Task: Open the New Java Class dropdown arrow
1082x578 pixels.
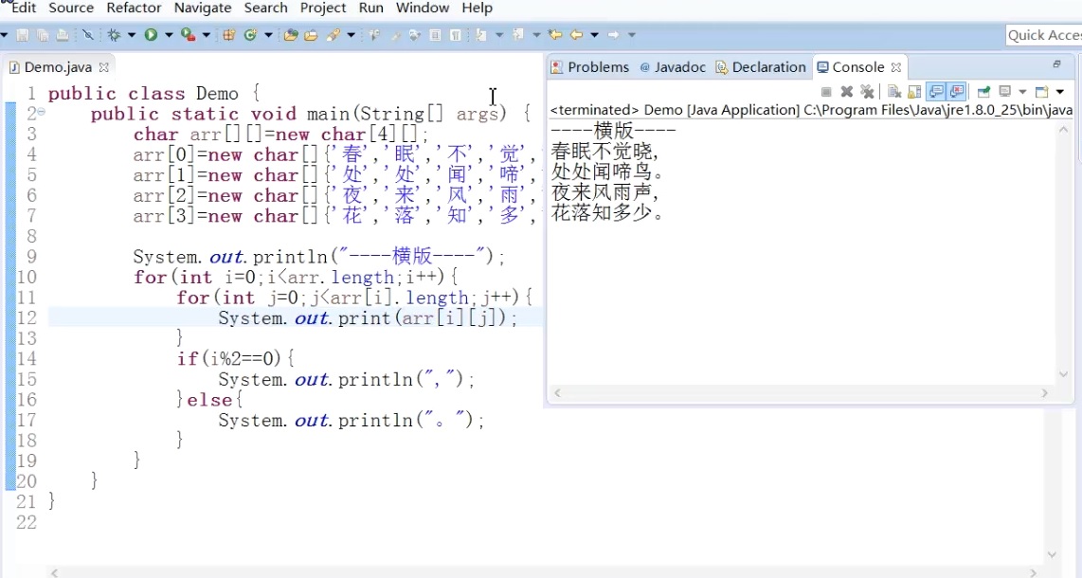Action: click(268, 35)
